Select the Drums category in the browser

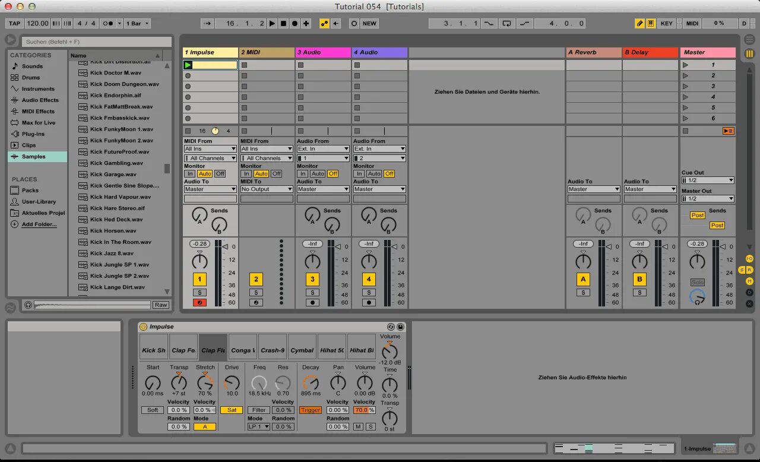[x=31, y=77]
